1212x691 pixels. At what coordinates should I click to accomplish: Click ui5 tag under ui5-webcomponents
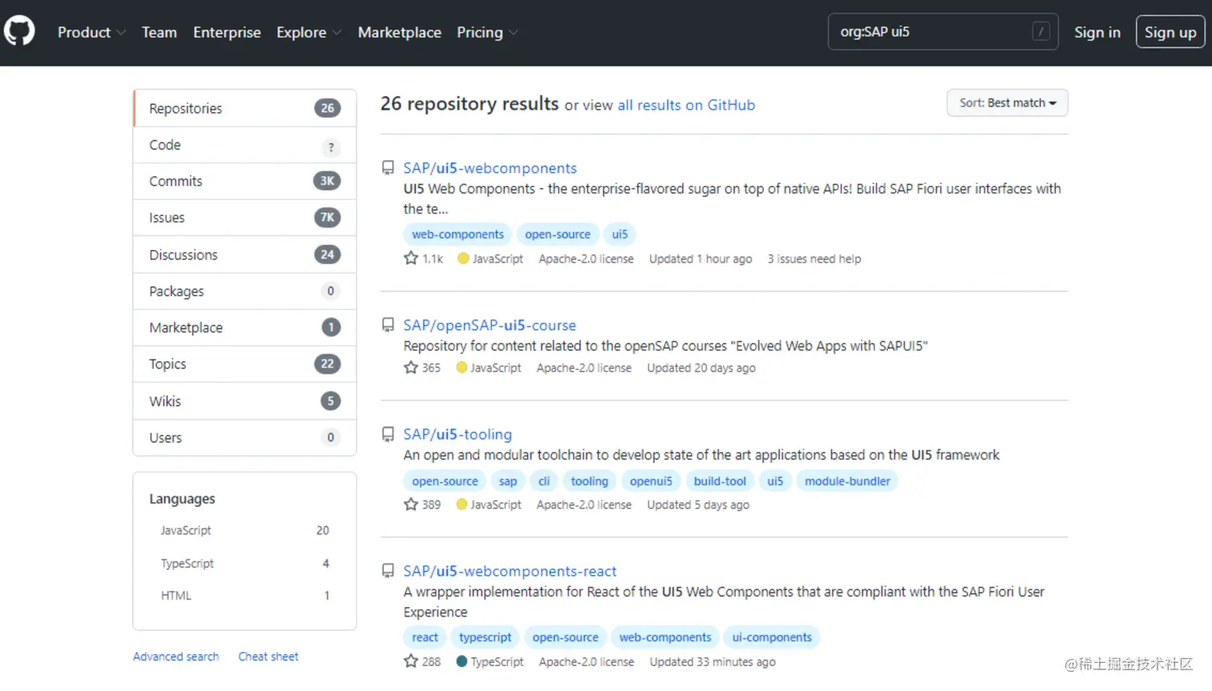point(620,234)
